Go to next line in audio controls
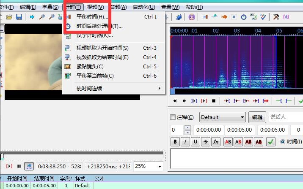Viewport: 303px width, 189px height. (x=184, y=101)
